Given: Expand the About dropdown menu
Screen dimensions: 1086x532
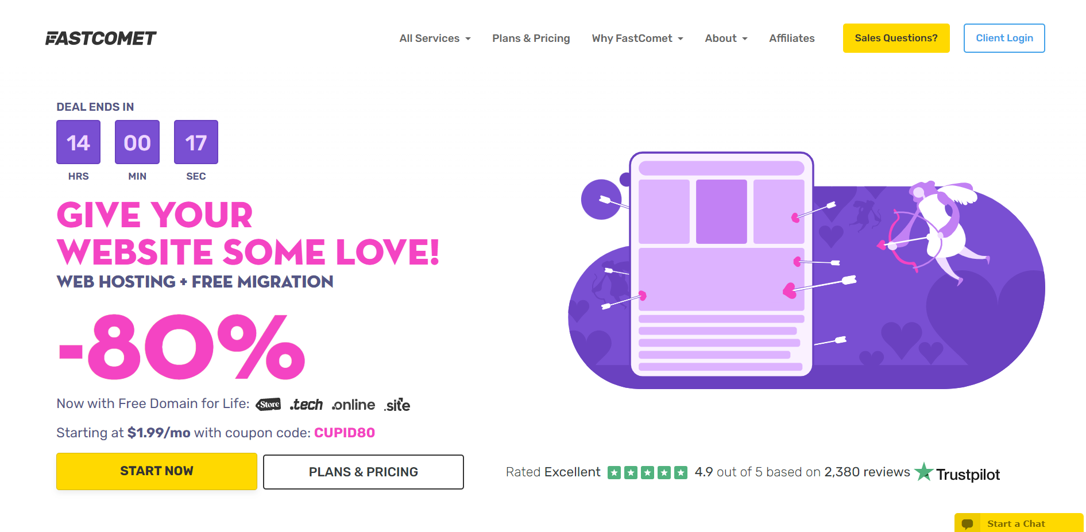Looking at the screenshot, I should (726, 38).
